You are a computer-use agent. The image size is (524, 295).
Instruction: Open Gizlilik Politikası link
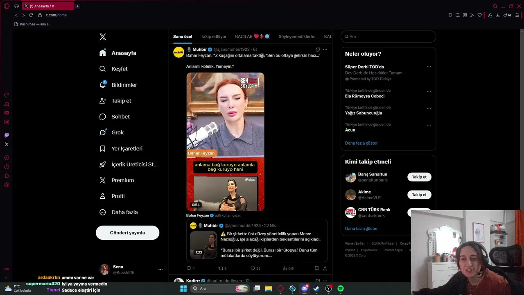(x=382, y=243)
